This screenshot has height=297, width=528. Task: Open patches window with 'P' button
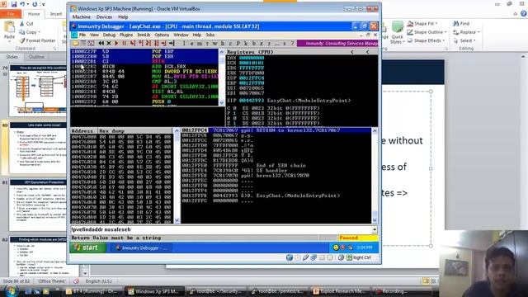pos(238,43)
